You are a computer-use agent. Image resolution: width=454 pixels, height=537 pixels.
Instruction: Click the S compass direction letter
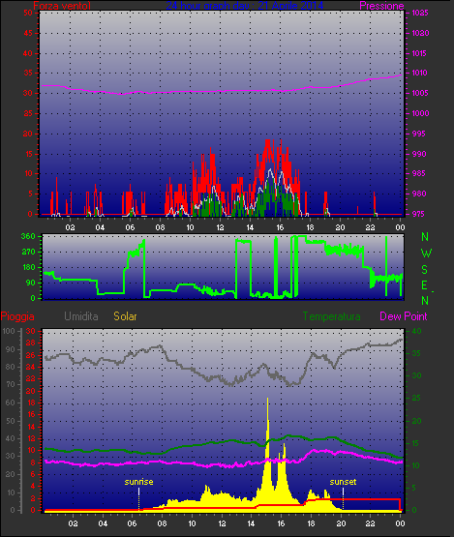click(x=425, y=270)
